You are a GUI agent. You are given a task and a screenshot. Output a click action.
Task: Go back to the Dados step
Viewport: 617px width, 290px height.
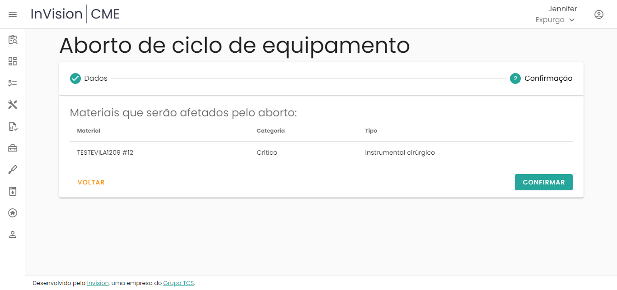tap(89, 78)
